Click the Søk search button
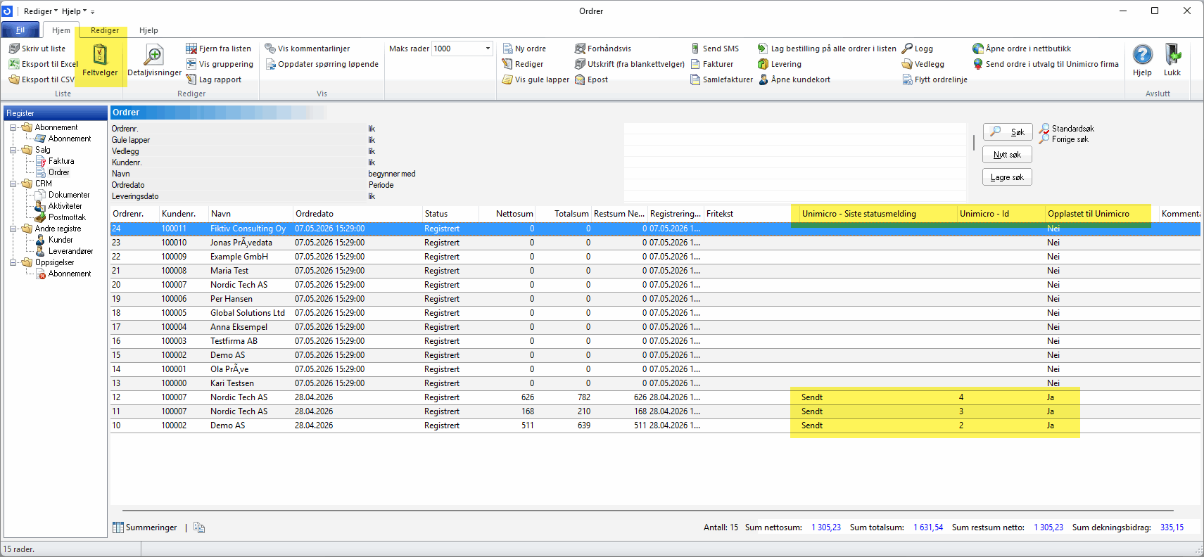 1008,132
